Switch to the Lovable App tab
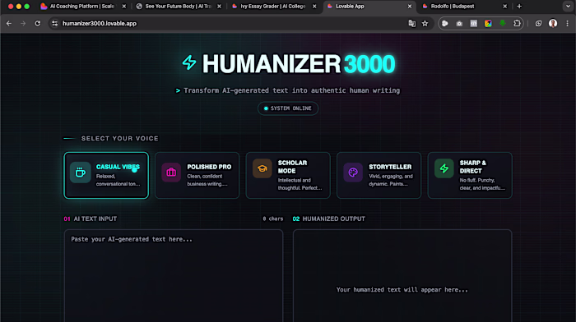 coord(369,7)
